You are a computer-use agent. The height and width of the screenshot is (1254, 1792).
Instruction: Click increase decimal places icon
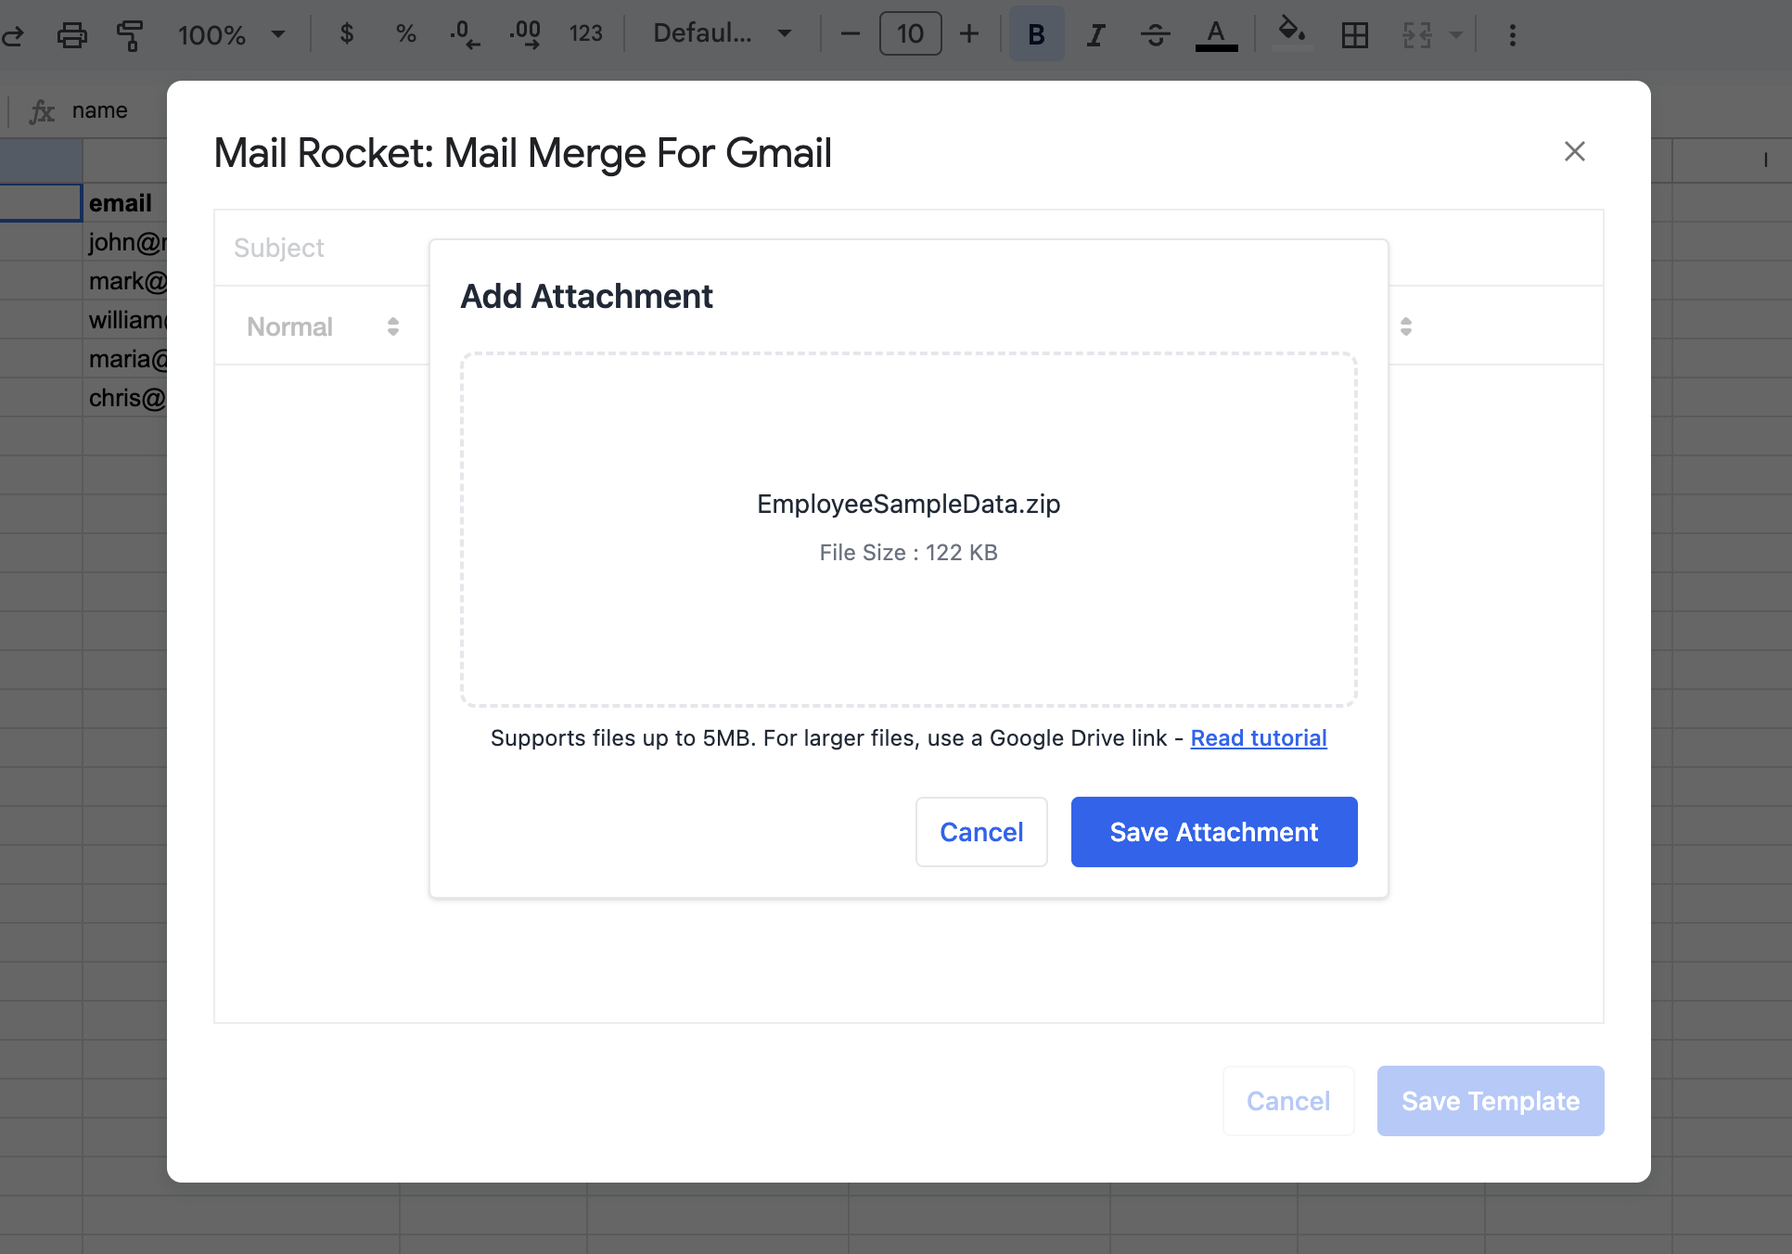pyautogui.click(x=525, y=34)
